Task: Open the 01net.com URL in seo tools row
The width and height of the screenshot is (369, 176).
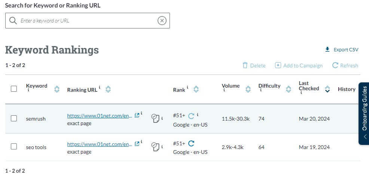Action: coord(100,144)
